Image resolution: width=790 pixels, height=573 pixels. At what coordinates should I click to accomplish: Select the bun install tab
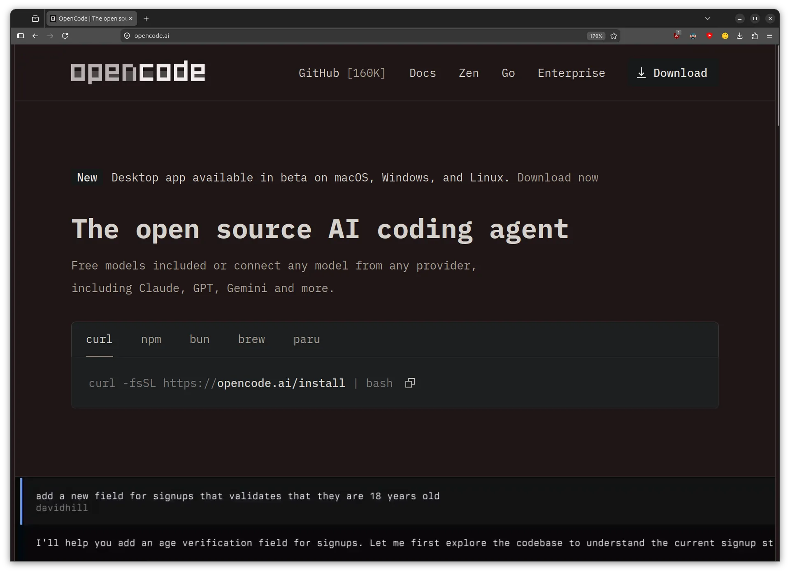pyautogui.click(x=200, y=339)
